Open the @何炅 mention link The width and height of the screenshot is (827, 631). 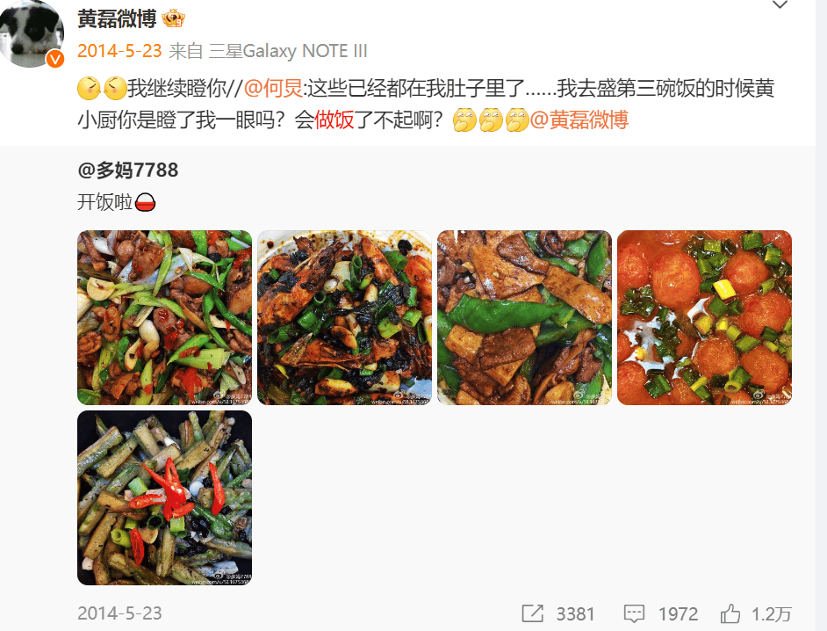(x=273, y=88)
